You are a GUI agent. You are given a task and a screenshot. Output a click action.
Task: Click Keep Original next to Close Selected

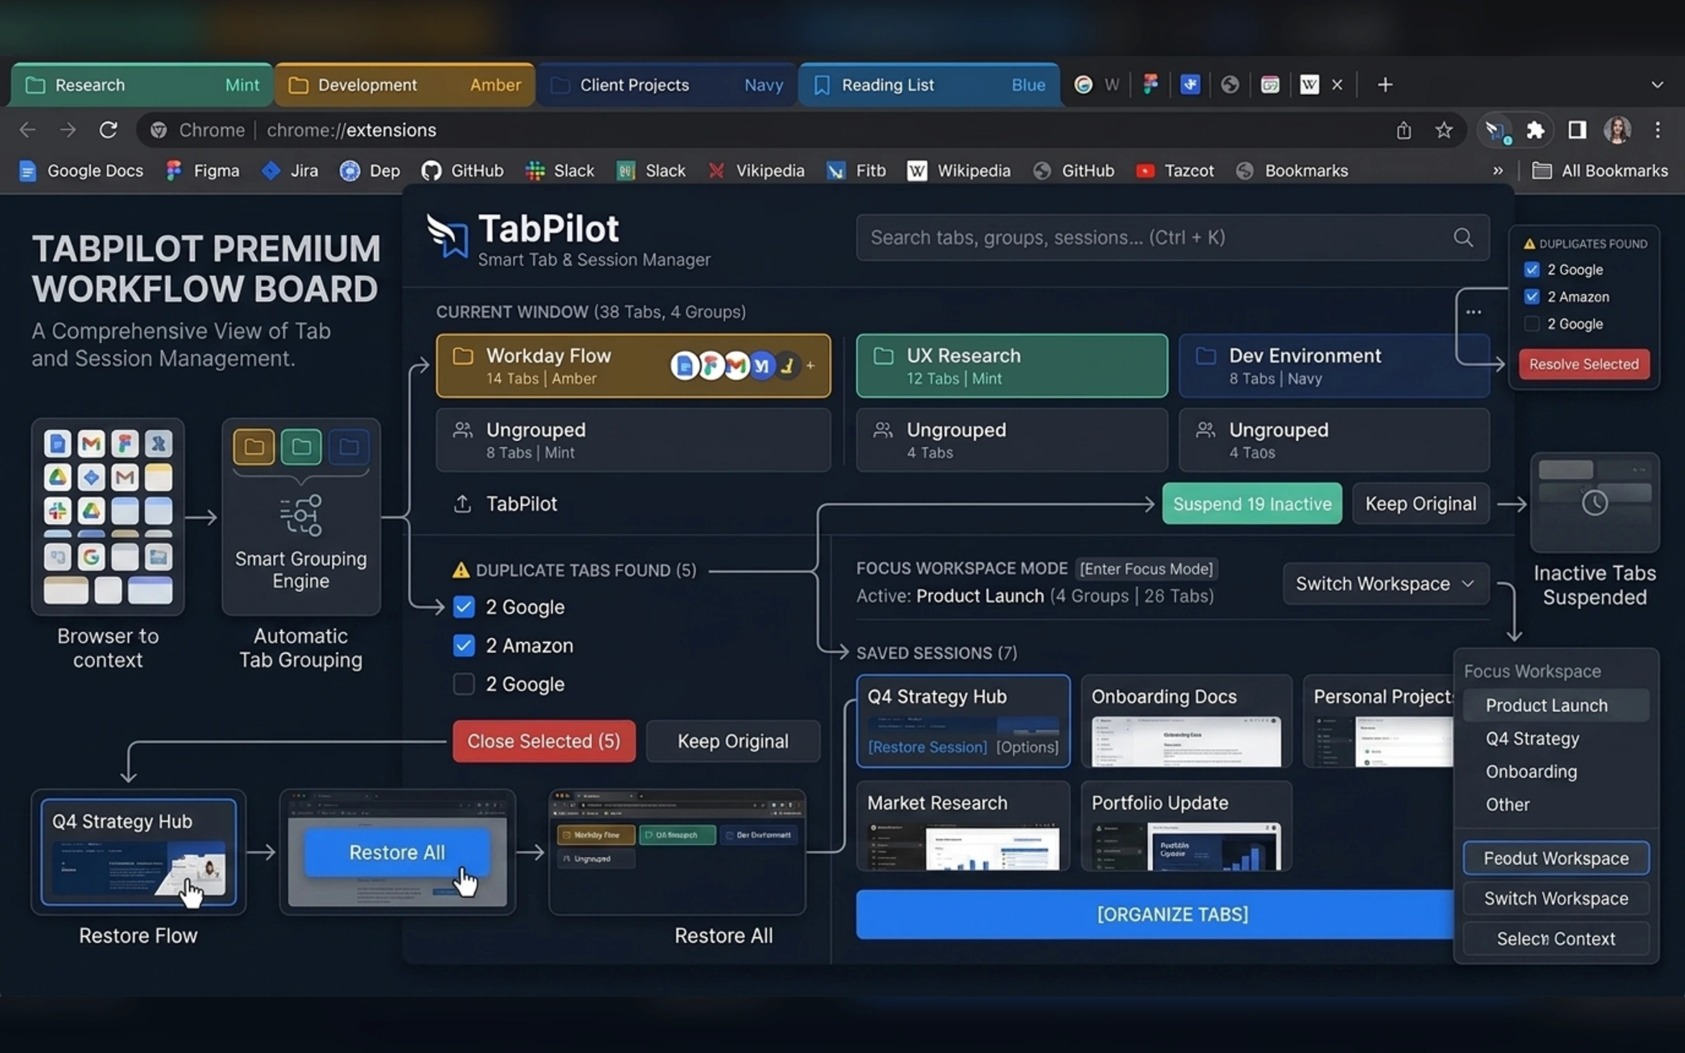point(733,741)
